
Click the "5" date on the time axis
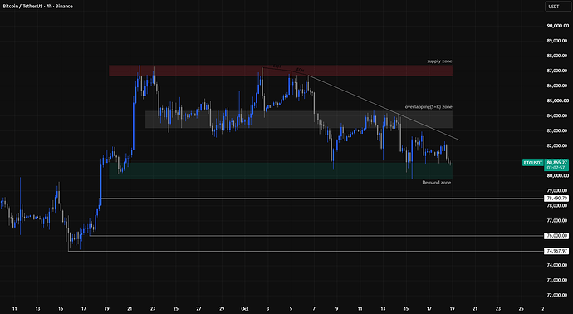(x=291, y=309)
